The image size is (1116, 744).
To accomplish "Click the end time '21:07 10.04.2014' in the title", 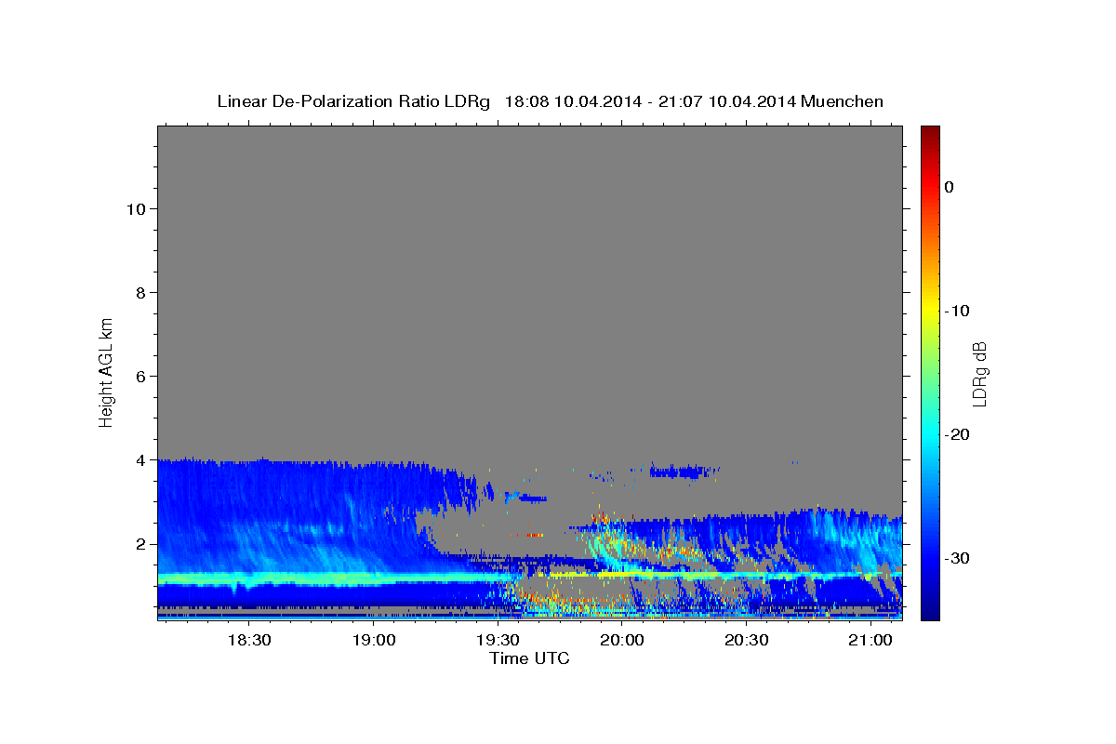I will 727,101.
